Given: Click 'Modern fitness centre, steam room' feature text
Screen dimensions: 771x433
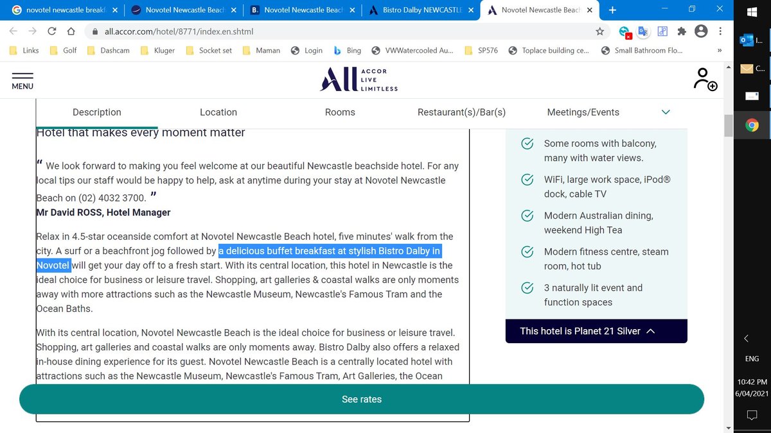Looking at the screenshot, I should (x=607, y=259).
